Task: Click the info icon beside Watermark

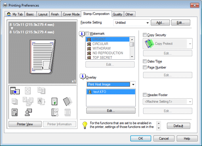Action: click(x=82, y=34)
